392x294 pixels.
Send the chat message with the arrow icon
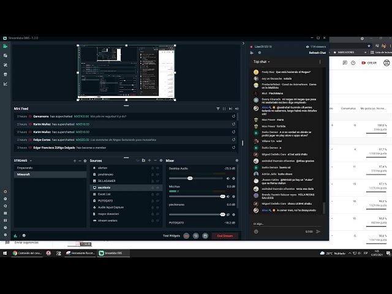click(318, 232)
